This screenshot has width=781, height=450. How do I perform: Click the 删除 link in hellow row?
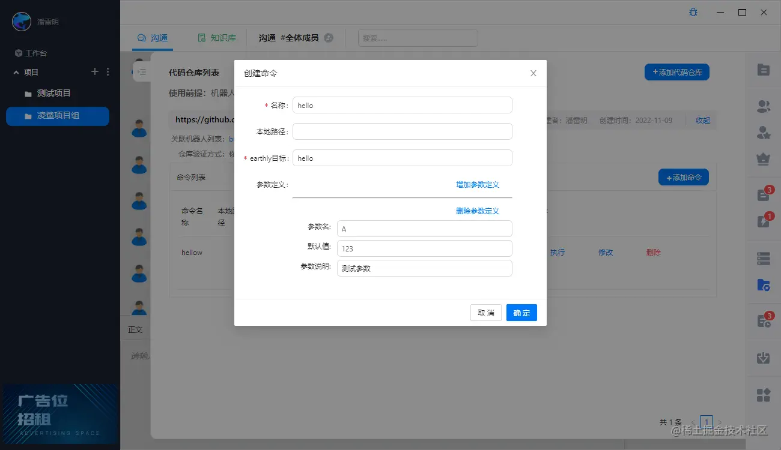tap(654, 253)
